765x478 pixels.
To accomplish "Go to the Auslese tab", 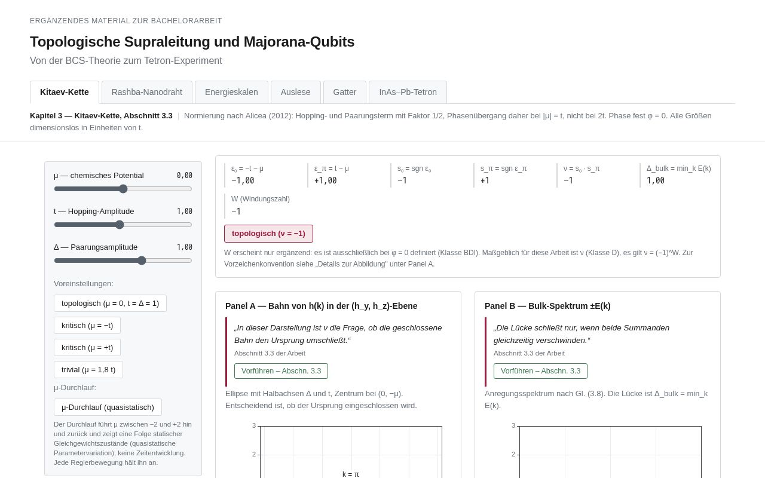I will pyautogui.click(x=296, y=92).
